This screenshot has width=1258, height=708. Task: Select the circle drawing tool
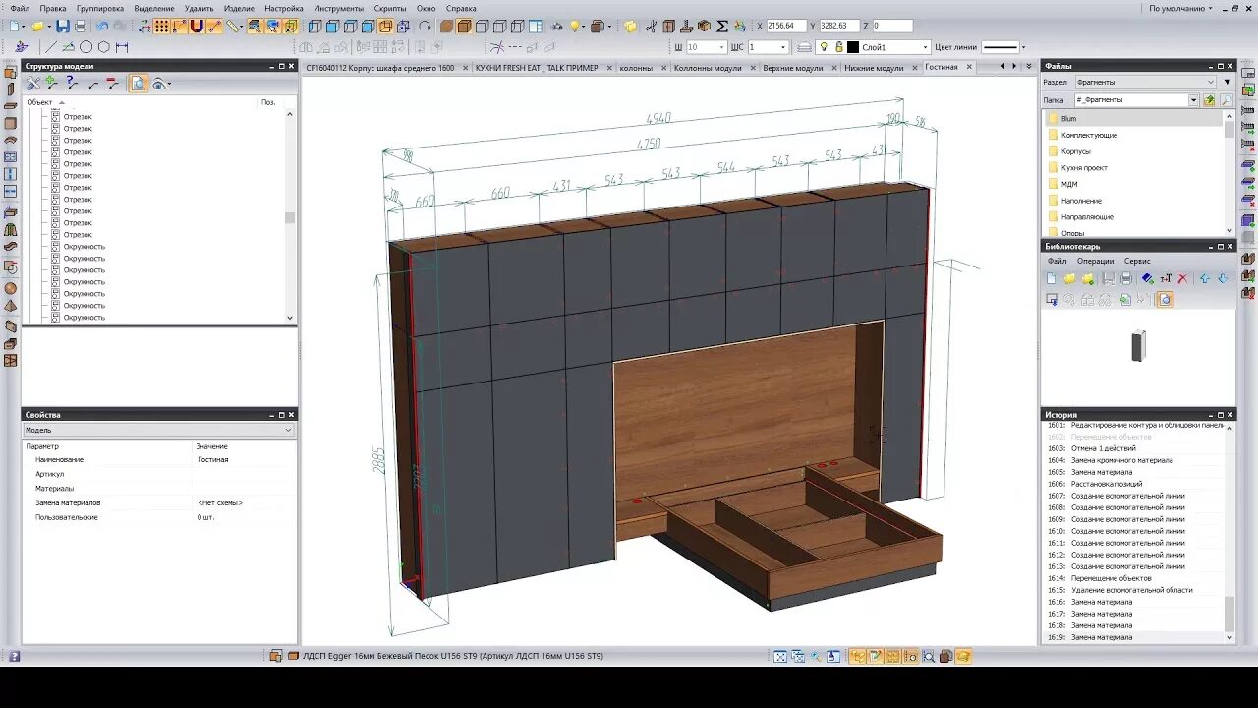(86, 47)
